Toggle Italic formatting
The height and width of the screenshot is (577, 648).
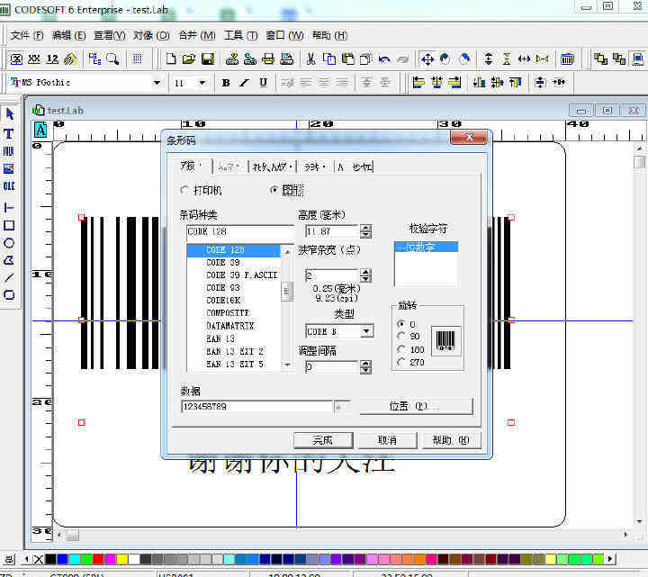tap(244, 83)
